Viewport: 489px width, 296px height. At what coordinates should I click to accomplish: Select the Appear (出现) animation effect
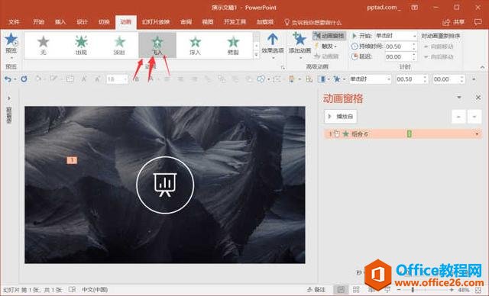81,45
